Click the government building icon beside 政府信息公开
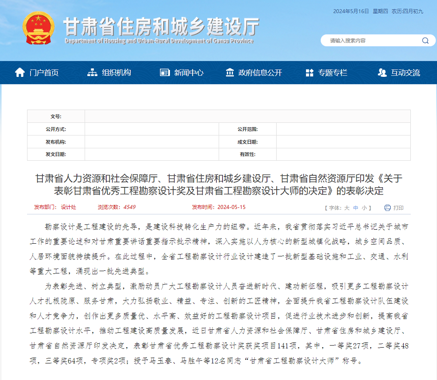 (x=230, y=73)
